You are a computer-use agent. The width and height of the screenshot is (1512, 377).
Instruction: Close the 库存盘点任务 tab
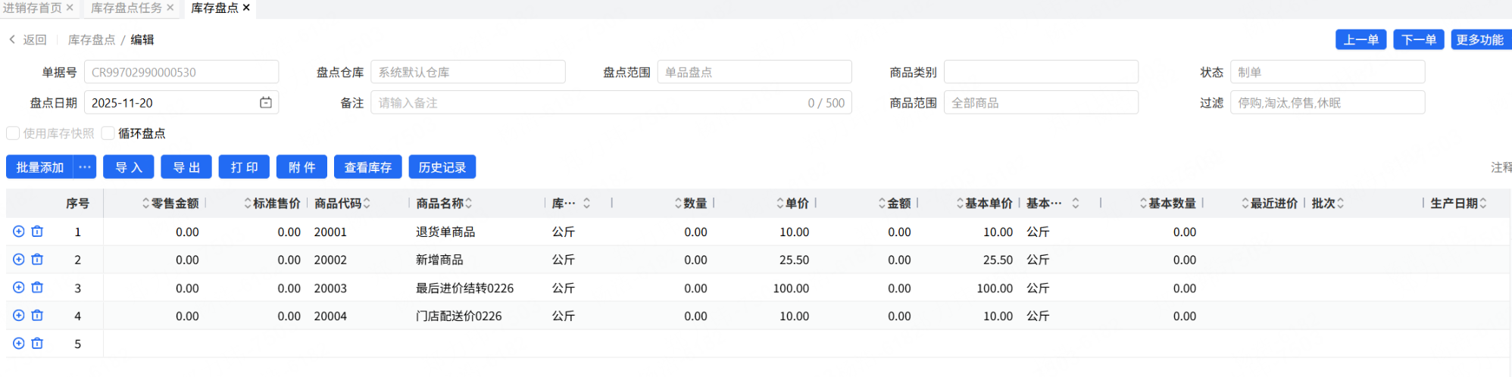[170, 8]
